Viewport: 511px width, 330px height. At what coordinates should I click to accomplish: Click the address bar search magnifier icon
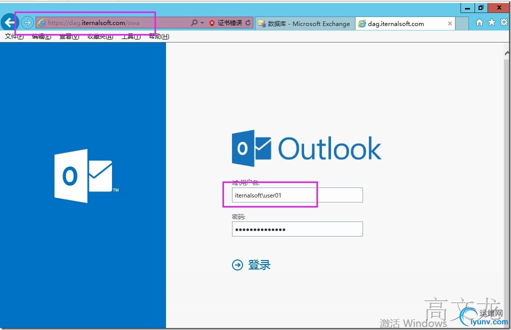pyautogui.click(x=194, y=22)
